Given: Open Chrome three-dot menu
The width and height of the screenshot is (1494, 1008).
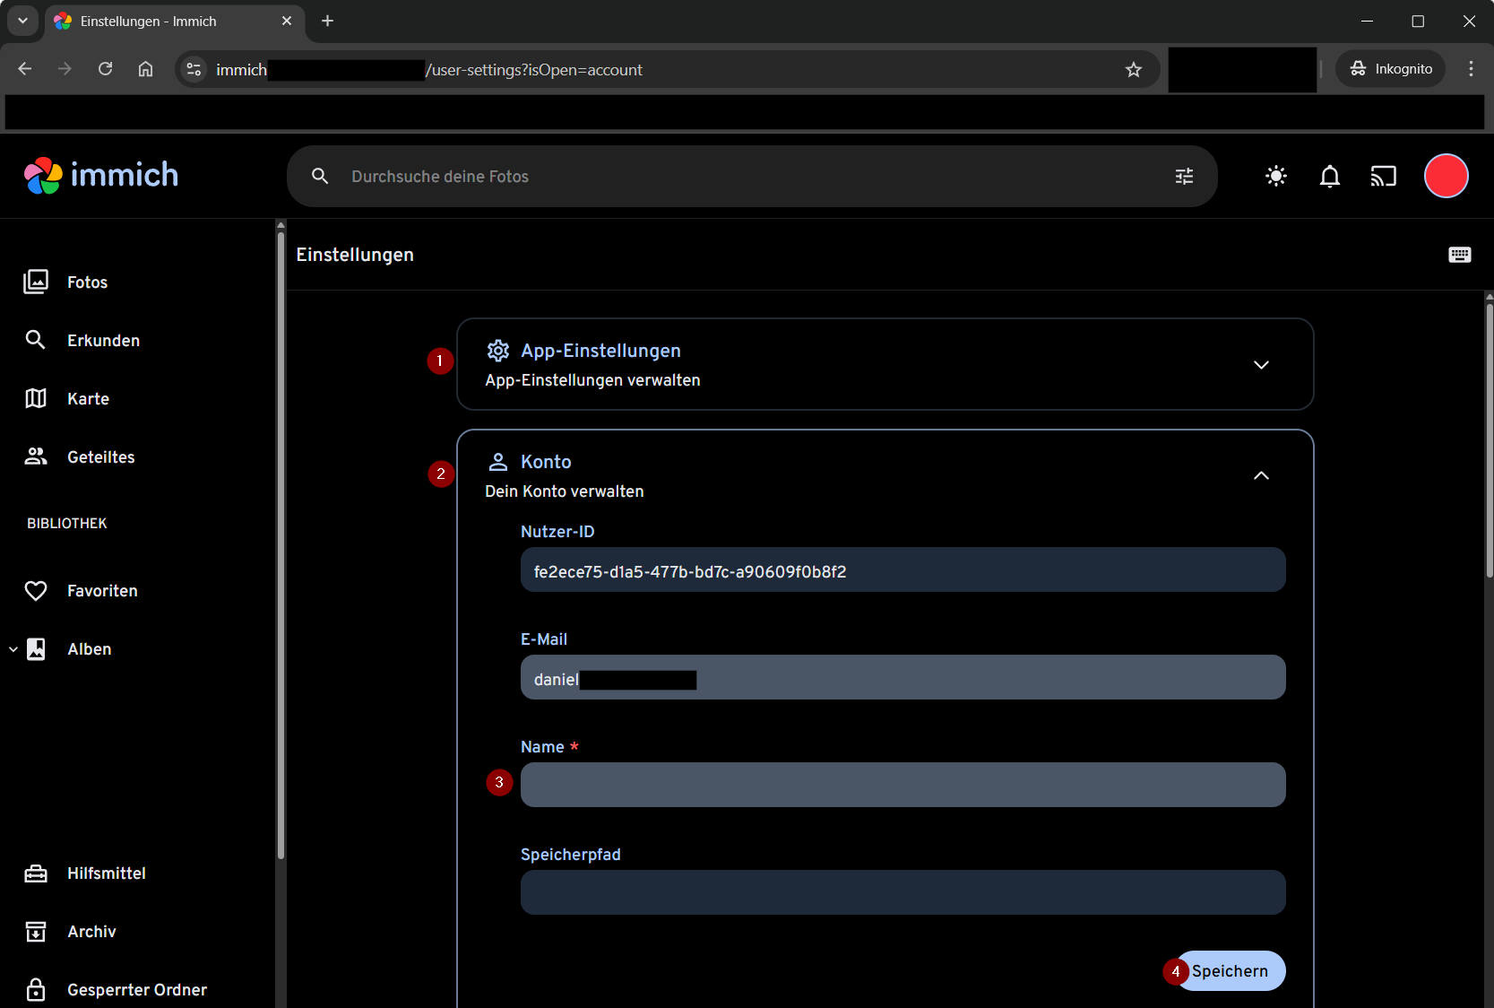Looking at the screenshot, I should [x=1471, y=69].
